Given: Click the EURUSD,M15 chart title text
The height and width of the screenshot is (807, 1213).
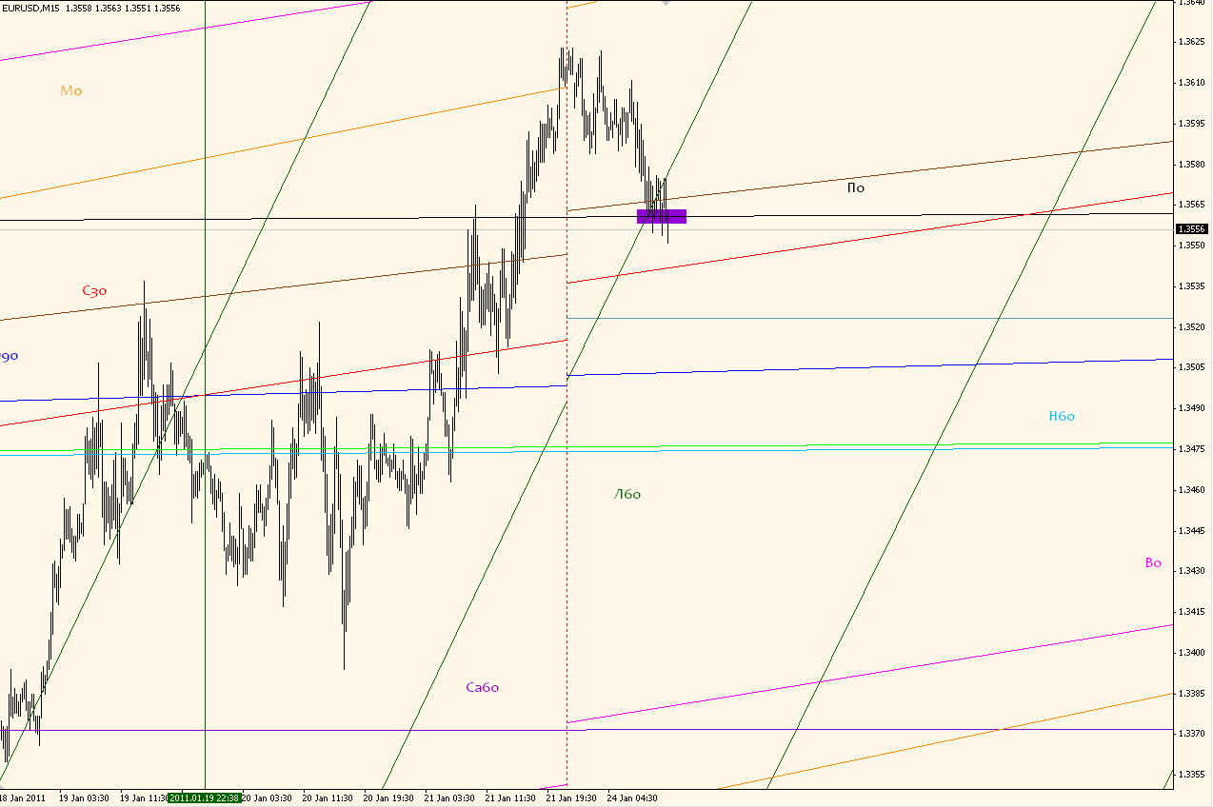Looking at the screenshot, I should (x=33, y=8).
